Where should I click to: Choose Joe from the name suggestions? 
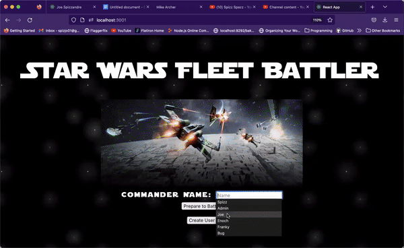(248, 214)
